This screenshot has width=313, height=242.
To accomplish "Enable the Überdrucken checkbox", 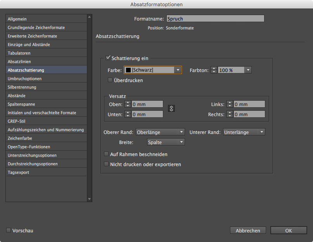I will pyautogui.click(x=110, y=80).
